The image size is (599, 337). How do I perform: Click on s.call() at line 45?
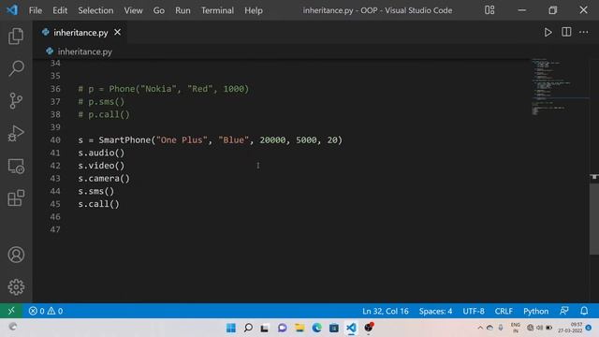pos(98,204)
